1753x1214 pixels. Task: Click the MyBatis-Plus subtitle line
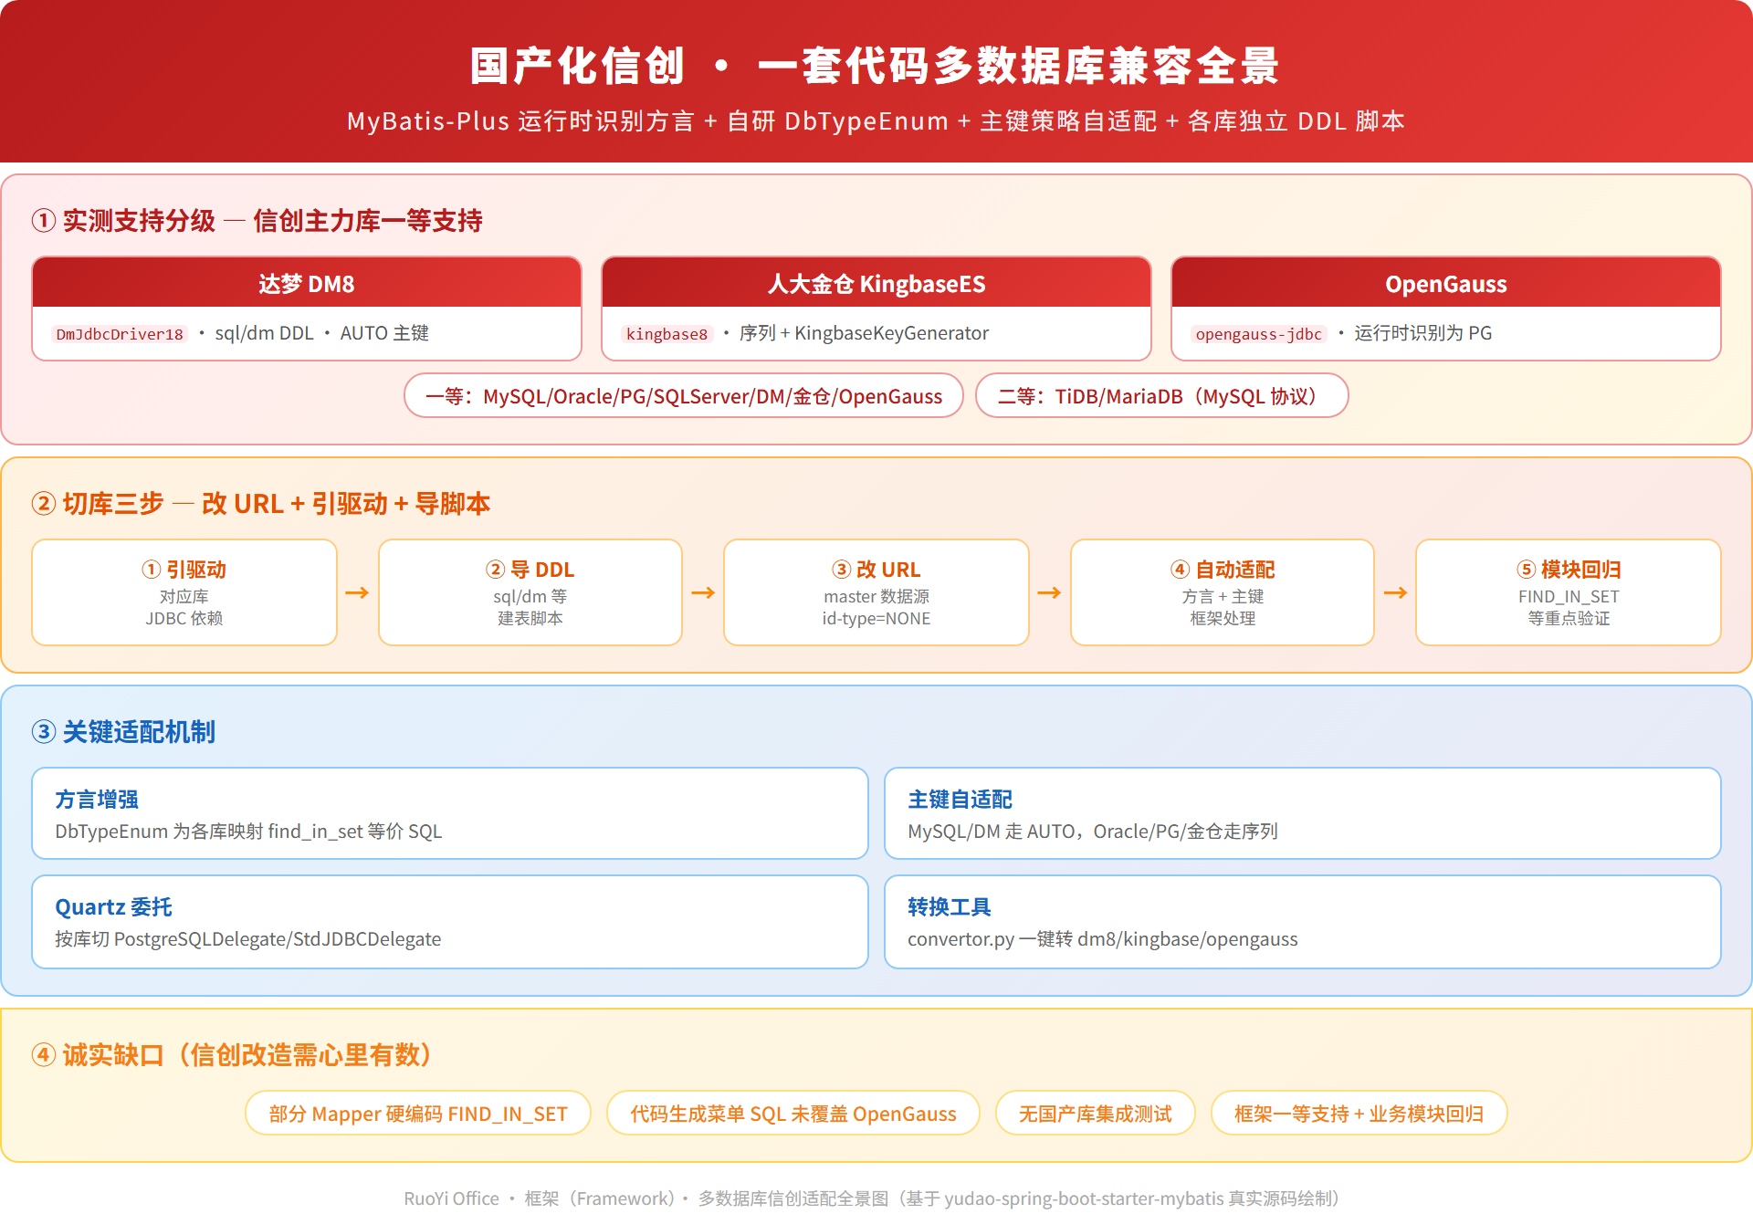pyautogui.click(x=876, y=121)
